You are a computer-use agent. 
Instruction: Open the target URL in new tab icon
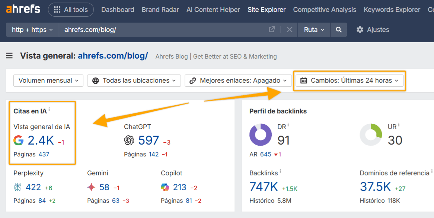tap(272, 29)
